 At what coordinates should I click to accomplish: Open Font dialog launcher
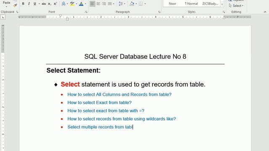coord(86,12)
